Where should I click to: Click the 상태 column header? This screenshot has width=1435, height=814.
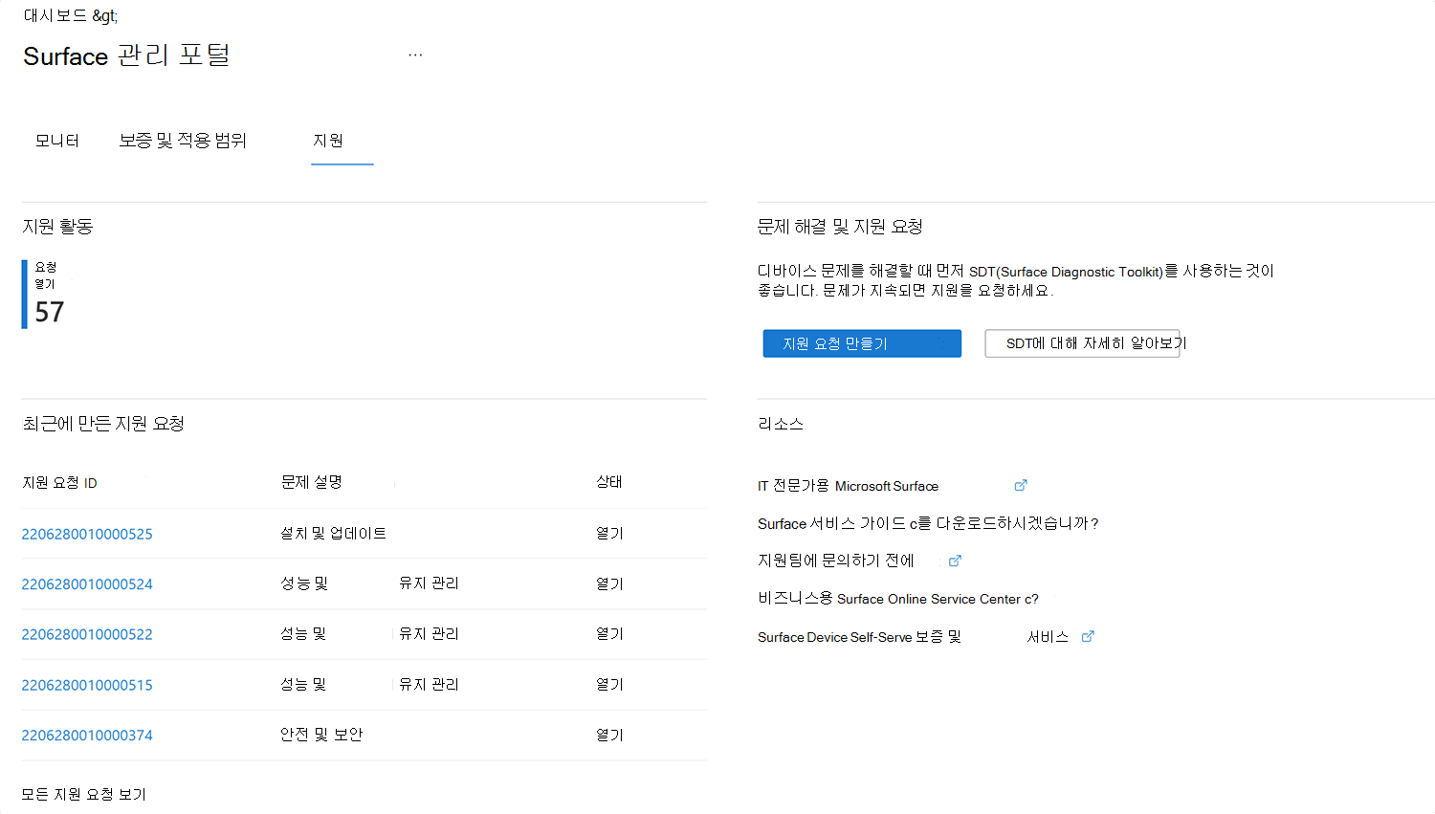tap(609, 482)
